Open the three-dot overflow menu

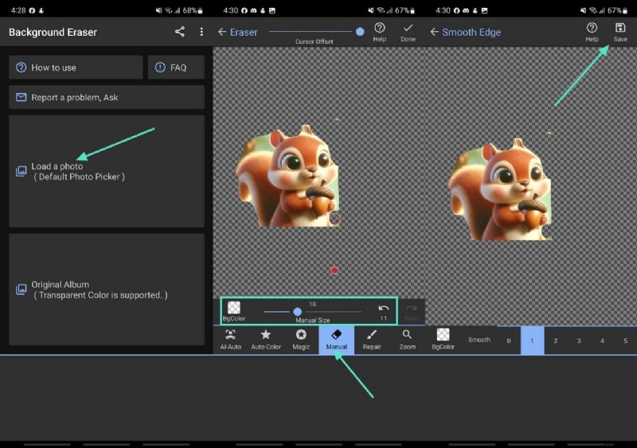201,32
